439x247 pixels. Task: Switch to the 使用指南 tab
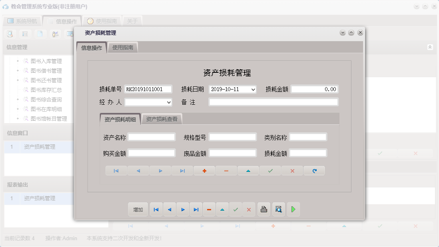123,47
